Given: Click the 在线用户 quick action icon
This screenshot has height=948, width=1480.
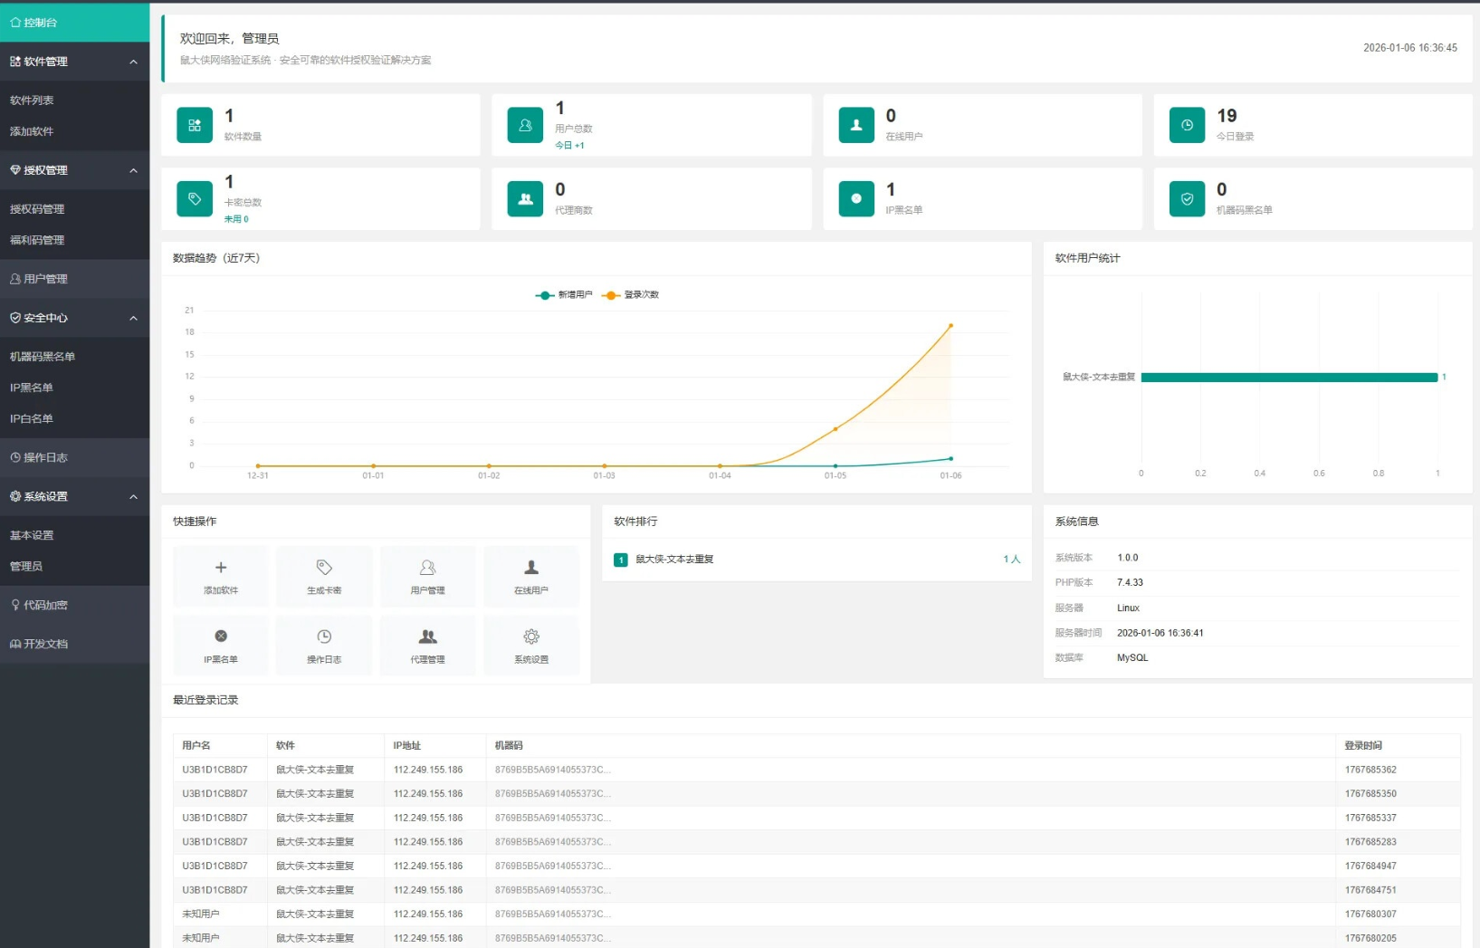Looking at the screenshot, I should (531, 568).
